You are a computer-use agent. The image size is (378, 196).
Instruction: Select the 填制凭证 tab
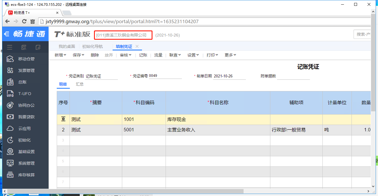pos(124,46)
